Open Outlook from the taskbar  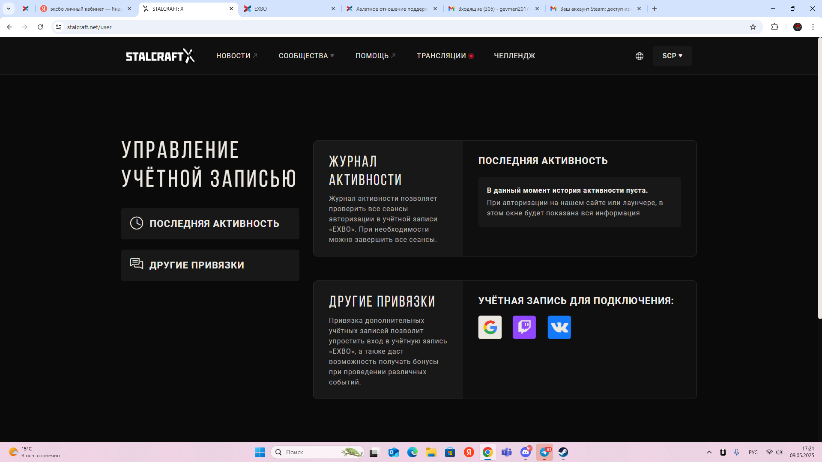click(393, 452)
